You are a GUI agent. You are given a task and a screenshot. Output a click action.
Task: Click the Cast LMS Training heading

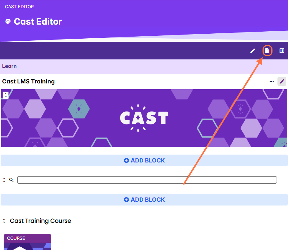click(x=28, y=81)
